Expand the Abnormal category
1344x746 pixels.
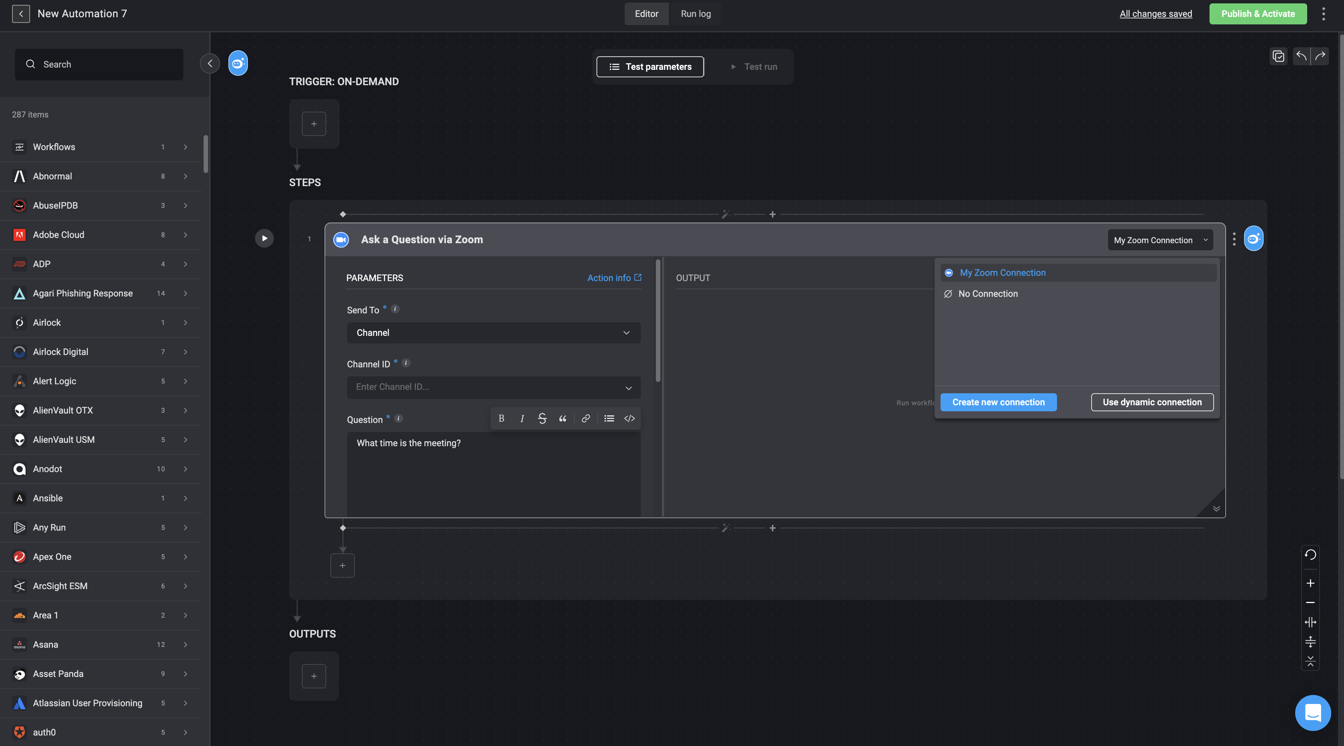coord(101,176)
